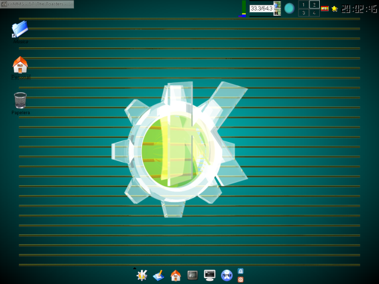Click the Spanish keyboard layout flag

pos(325,9)
